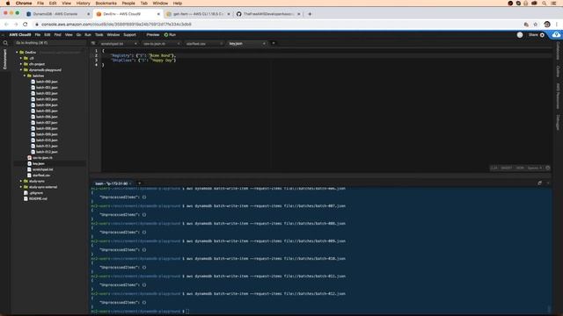
Task: Maximize the terminal pane icon
Action: coord(539,183)
